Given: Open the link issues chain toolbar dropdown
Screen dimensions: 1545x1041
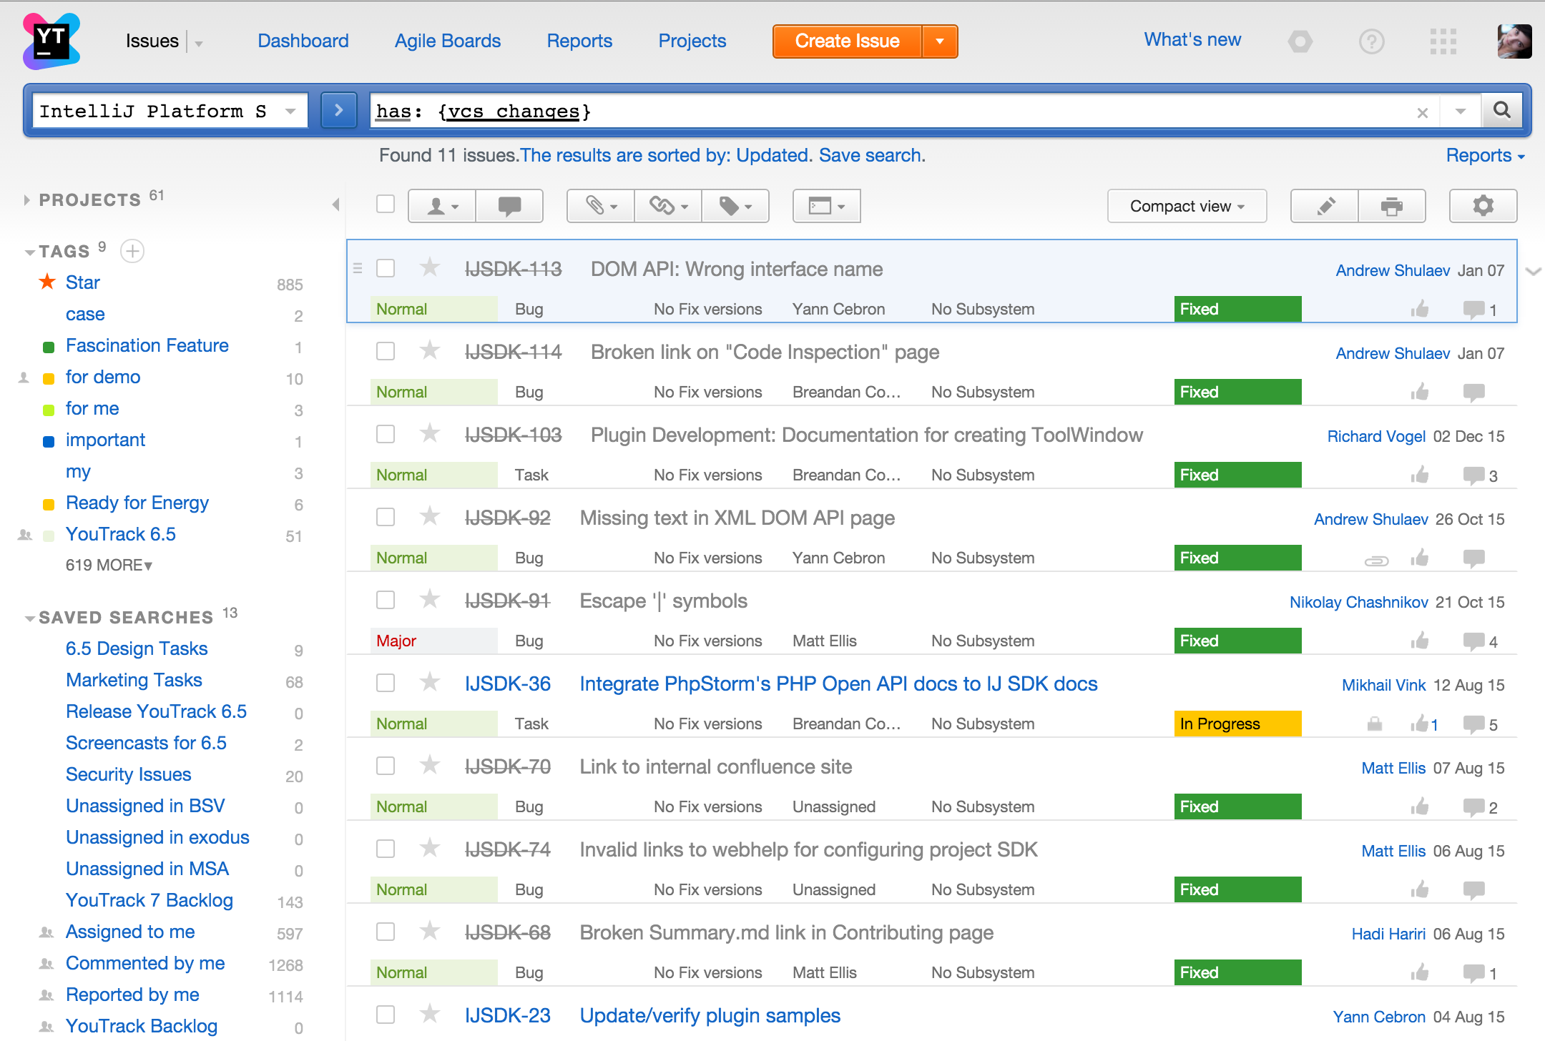Looking at the screenshot, I should click(668, 206).
